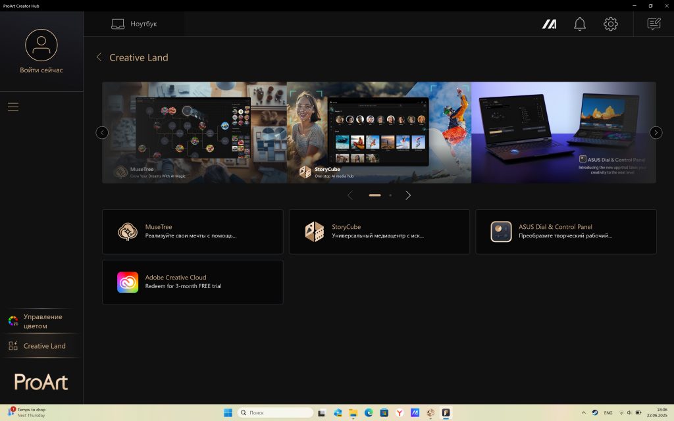
Task: Switch the ENG input language indicator
Action: point(608,413)
